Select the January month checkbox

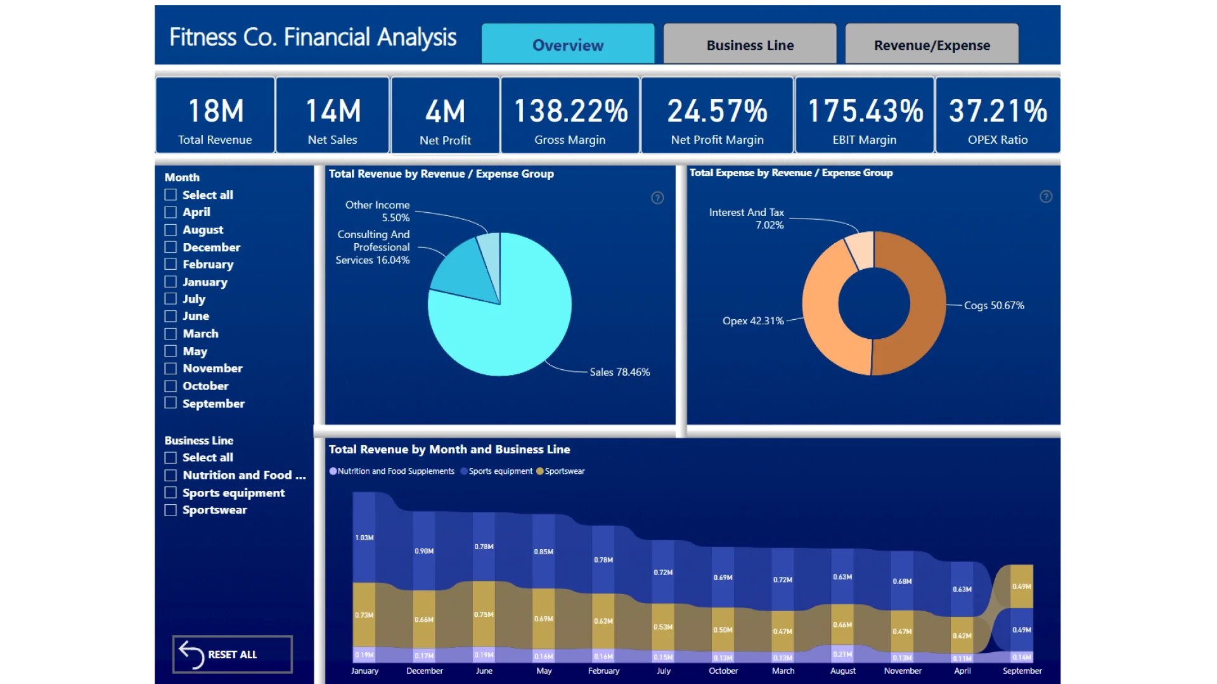point(171,281)
